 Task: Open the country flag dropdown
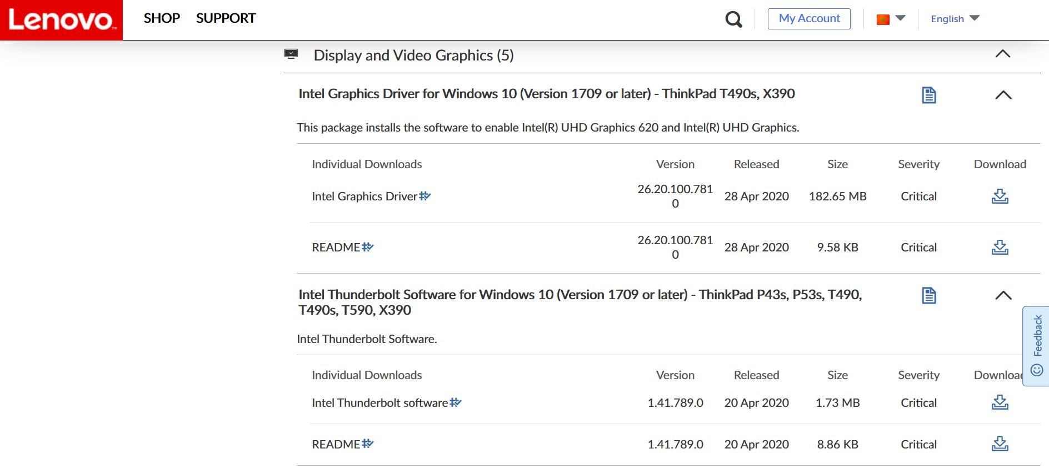[891, 19]
